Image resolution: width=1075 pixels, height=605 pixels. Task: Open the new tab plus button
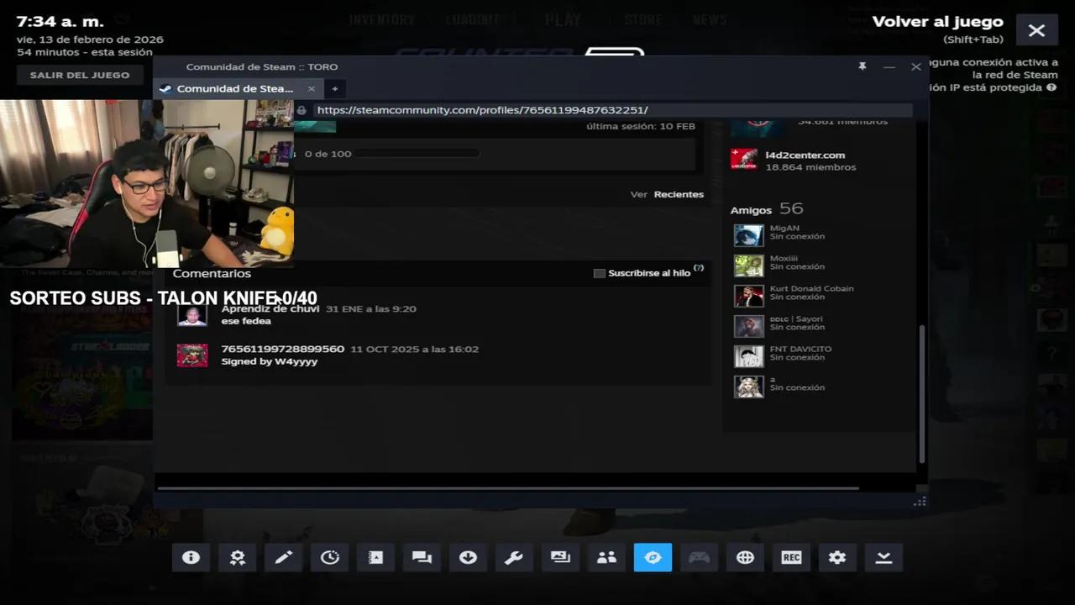[334, 88]
